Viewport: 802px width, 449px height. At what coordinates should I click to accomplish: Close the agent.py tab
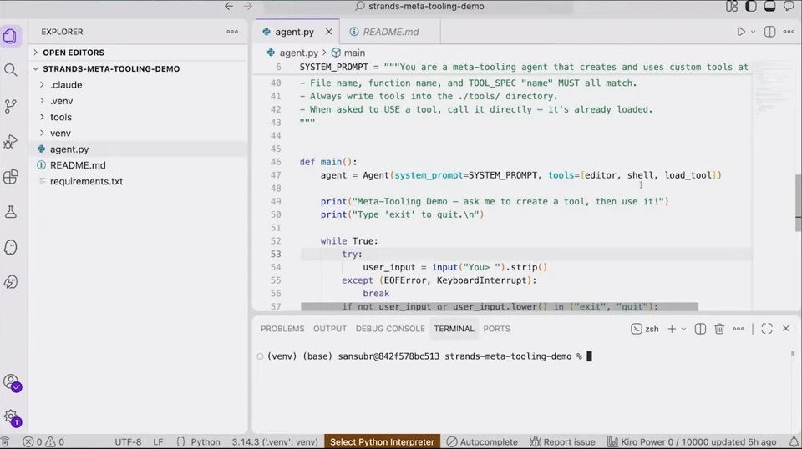tap(329, 32)
